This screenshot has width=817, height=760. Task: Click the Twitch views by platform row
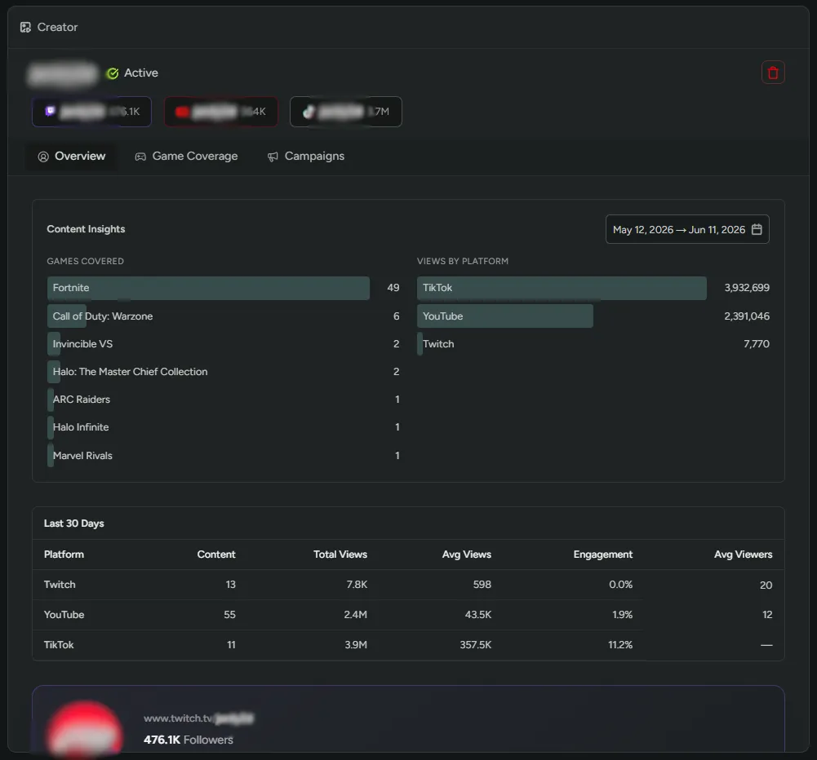tap(593, 344)
